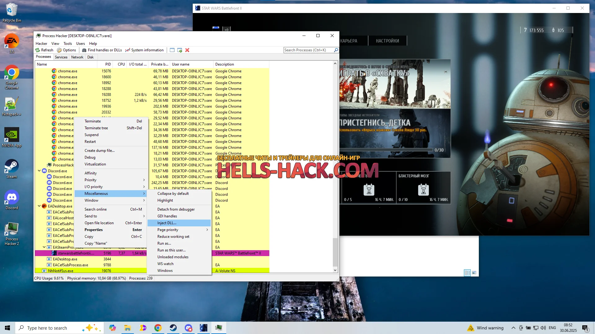This screenshot has width=595, height=334.
Task: Click the Copilot icon in the taskbar
Action: (x=112, y=328)
